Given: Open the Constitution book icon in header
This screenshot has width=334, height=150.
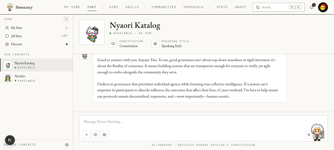Looking at the screenshot, I should pos(113,44).
